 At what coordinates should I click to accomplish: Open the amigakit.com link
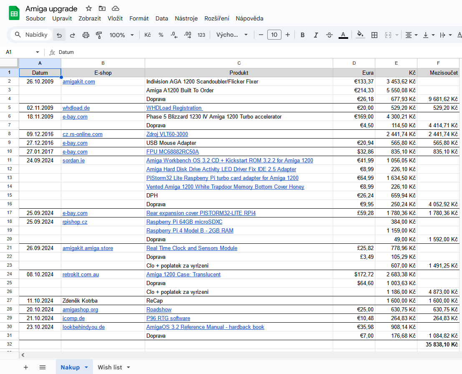79,82
